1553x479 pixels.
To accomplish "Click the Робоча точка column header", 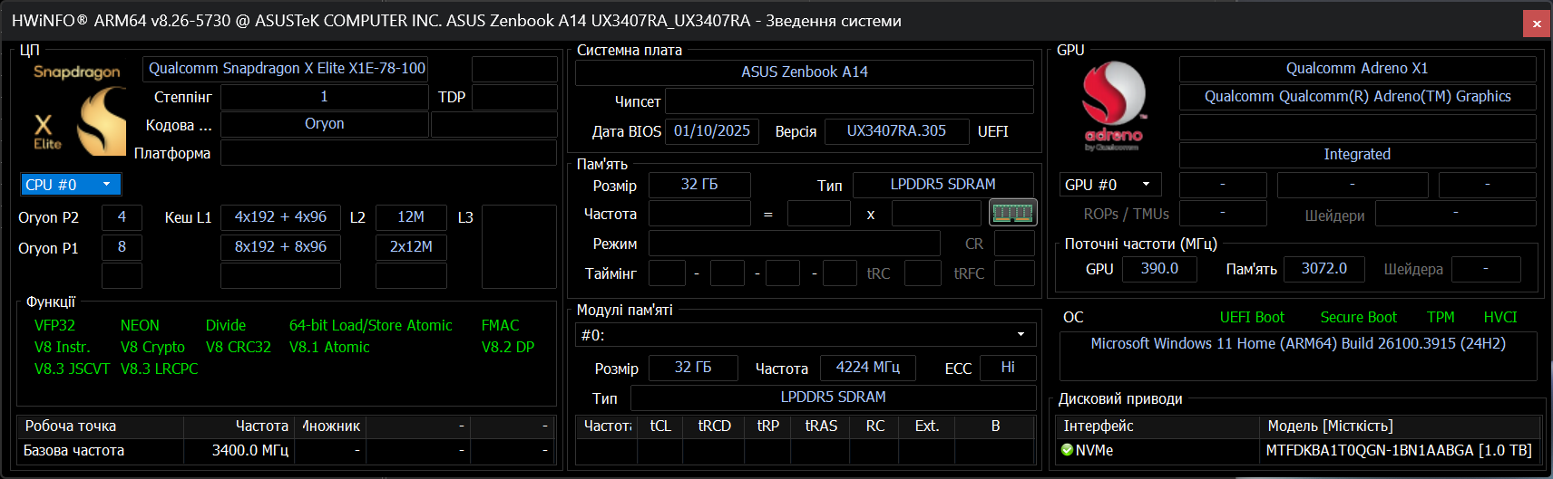I will (x=100, y=426).
